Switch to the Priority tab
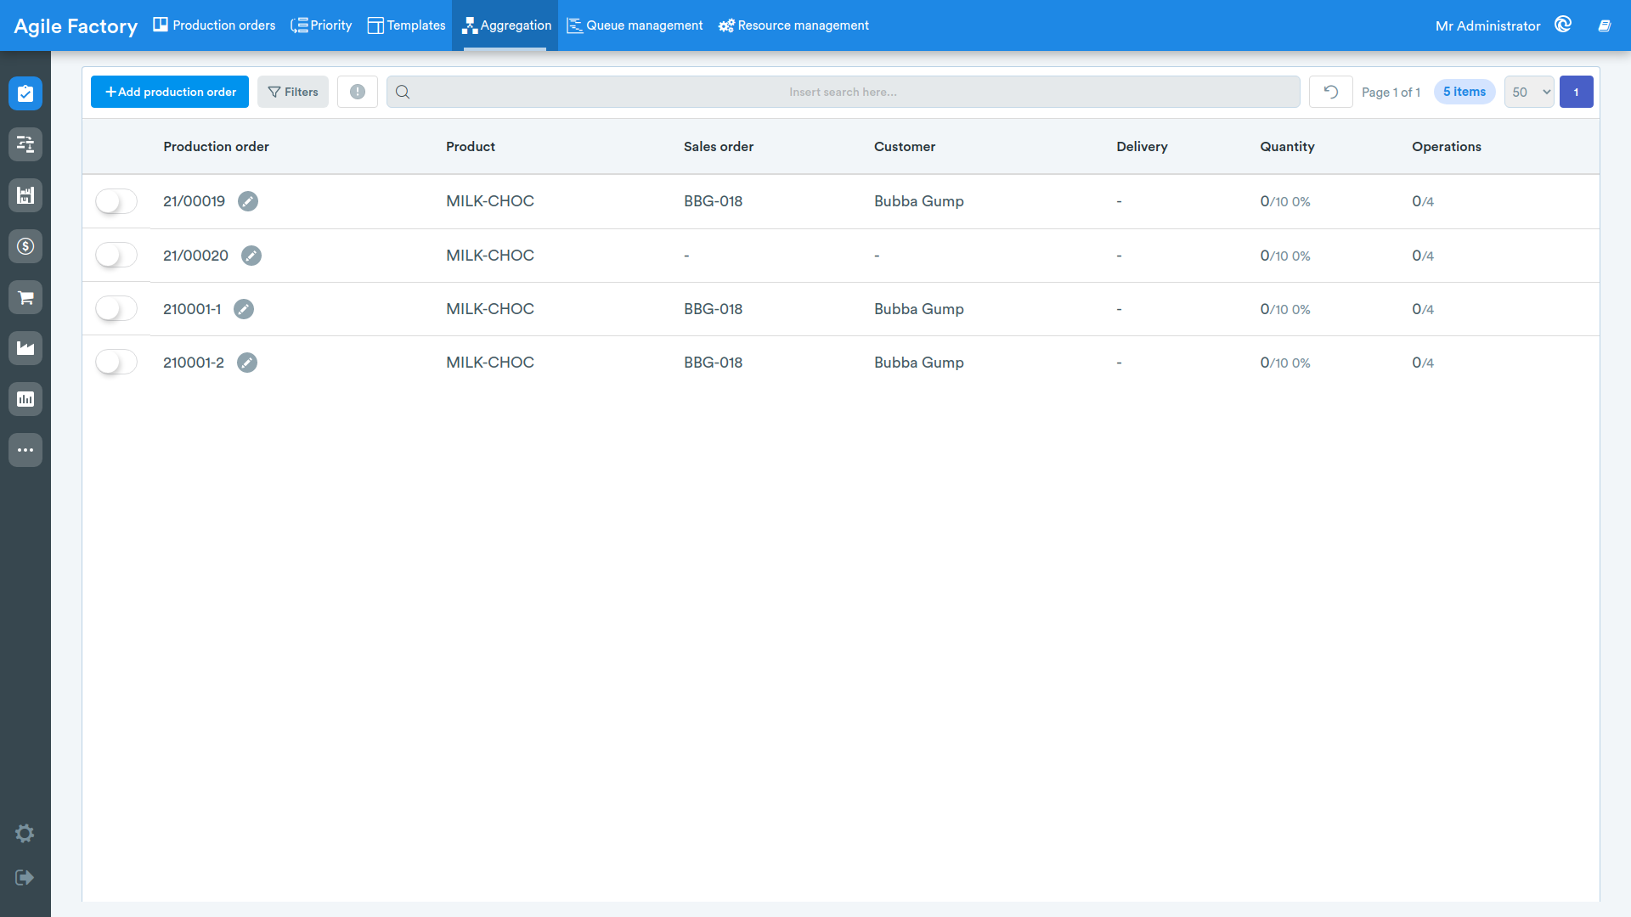 321,25
